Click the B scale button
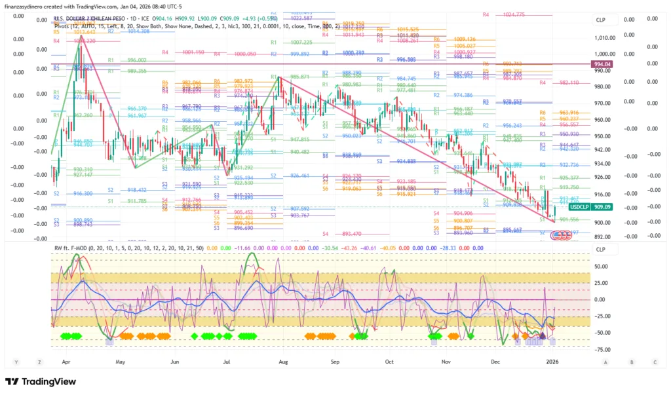The height and width of the screenshot is (395, 671). 630,361
